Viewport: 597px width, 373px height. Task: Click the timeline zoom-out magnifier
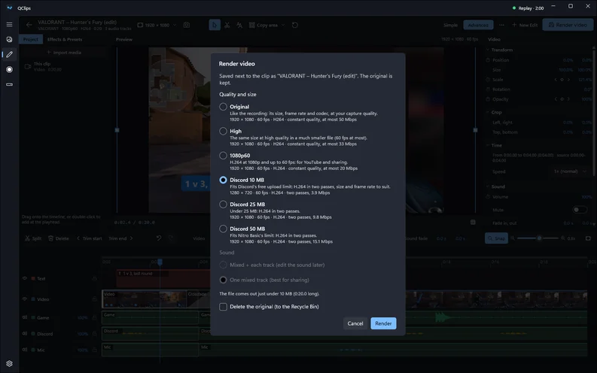pyautogui.click(x=513, y=238)
